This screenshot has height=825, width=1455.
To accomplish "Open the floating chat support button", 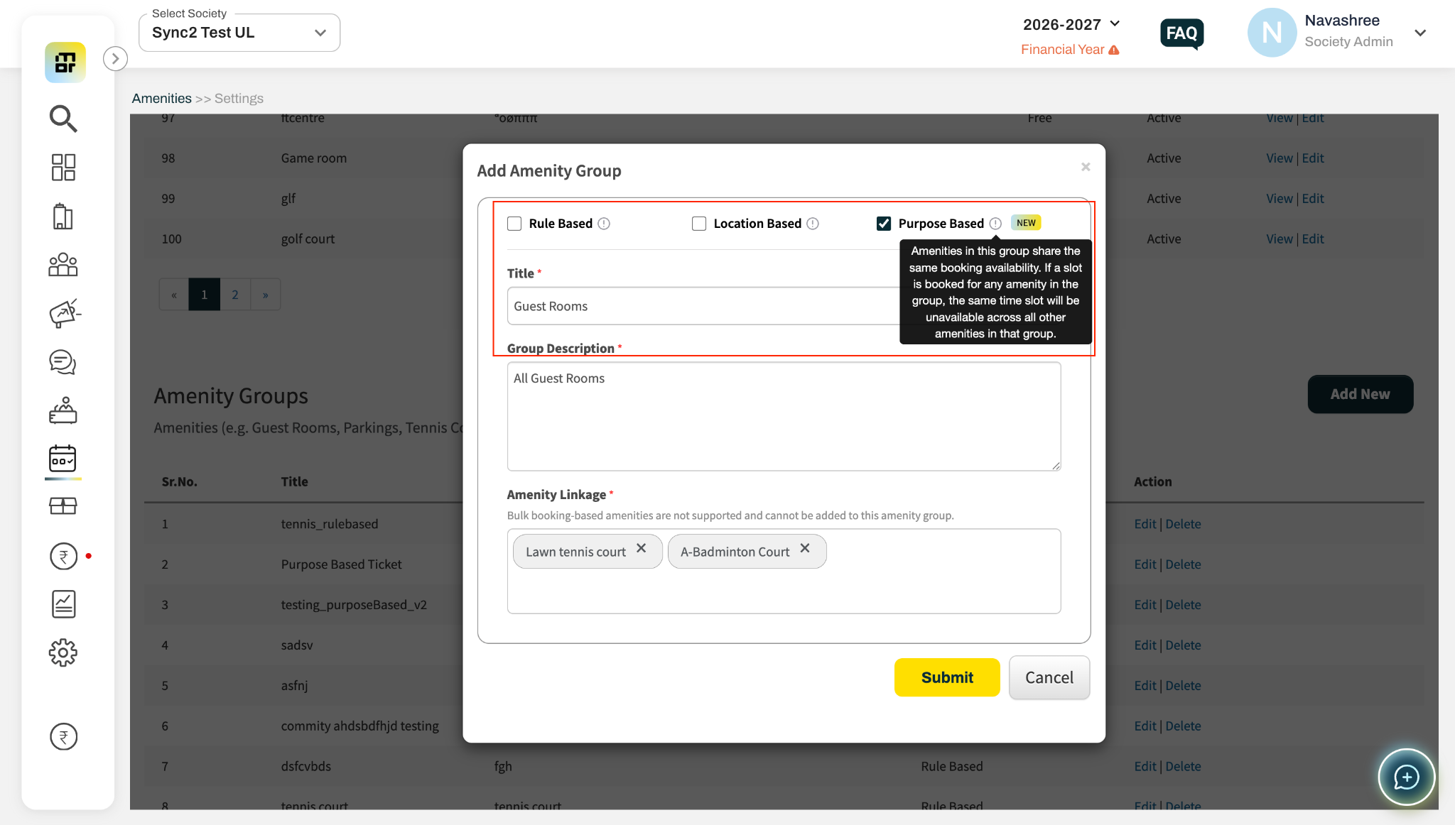I will 1406,777.
